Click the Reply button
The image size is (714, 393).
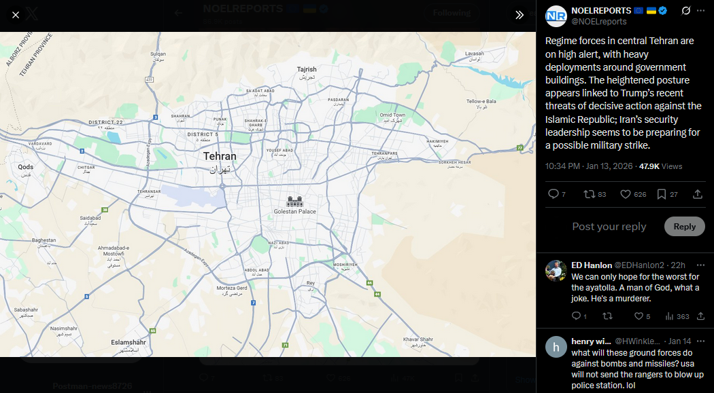684,226
